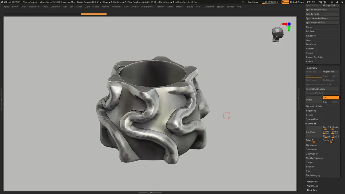Click the See-through slider
Viewport: 345px width, 194px height.
(x=271, y=2)
